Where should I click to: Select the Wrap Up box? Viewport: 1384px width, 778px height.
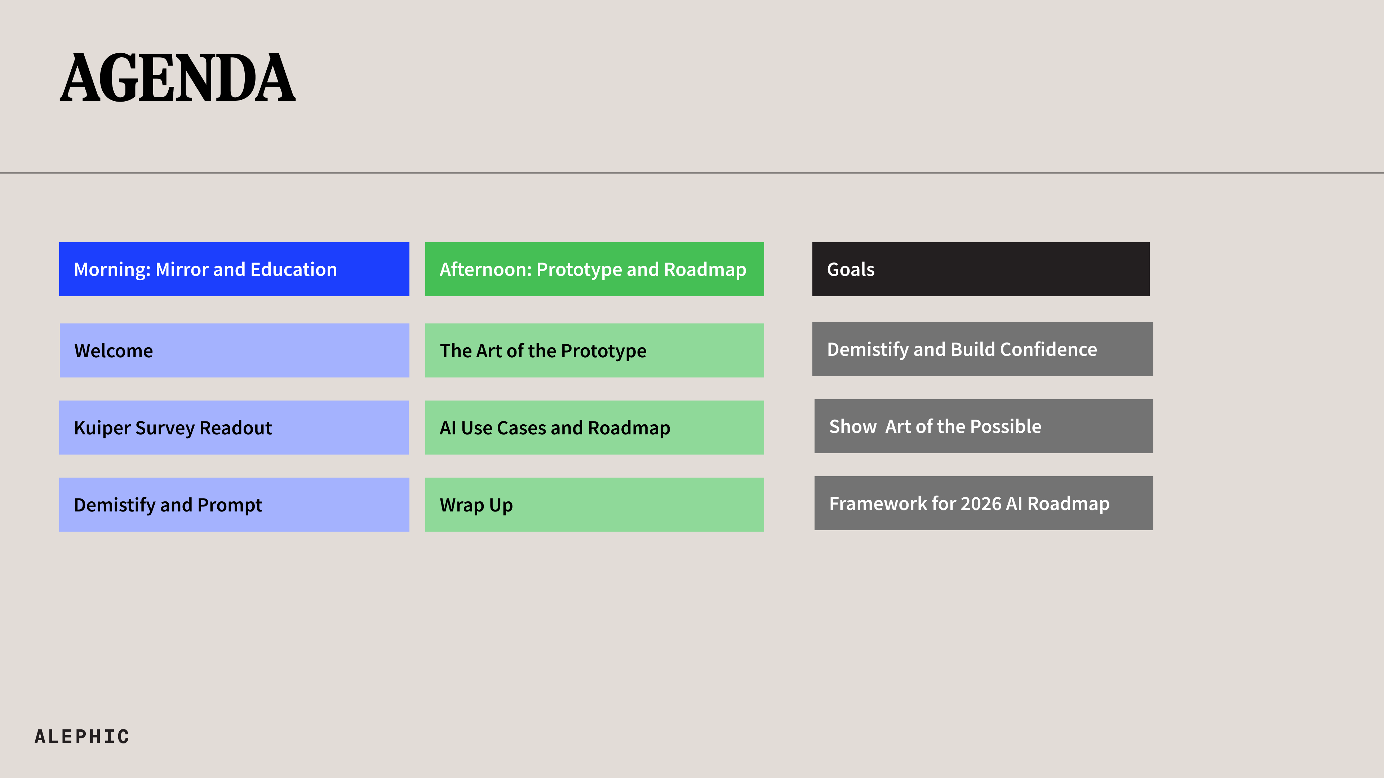[x=594, y=505]
